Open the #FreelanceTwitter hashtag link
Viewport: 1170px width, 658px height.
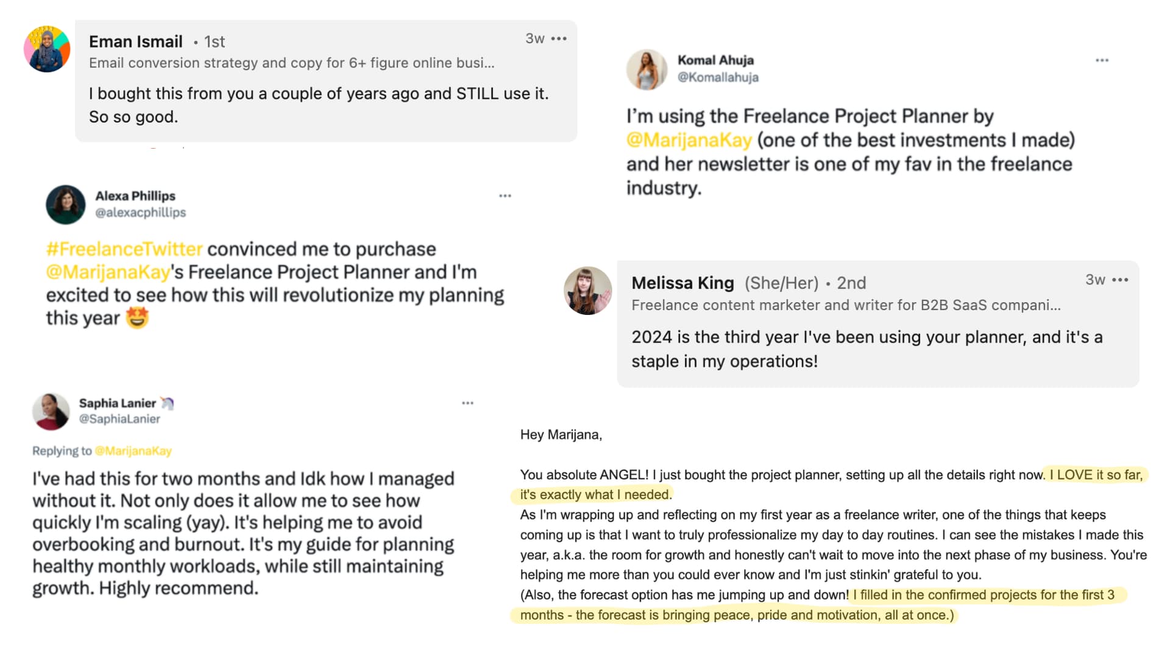tap(124, 249)
